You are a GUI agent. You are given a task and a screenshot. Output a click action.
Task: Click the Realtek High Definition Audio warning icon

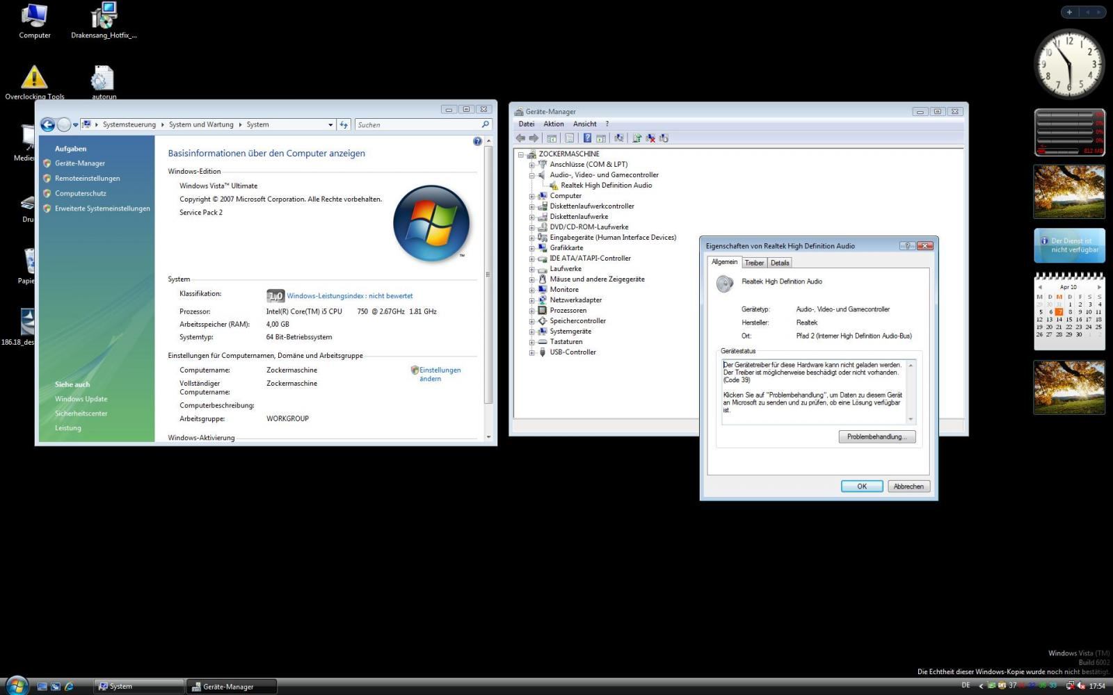[554, 186]
